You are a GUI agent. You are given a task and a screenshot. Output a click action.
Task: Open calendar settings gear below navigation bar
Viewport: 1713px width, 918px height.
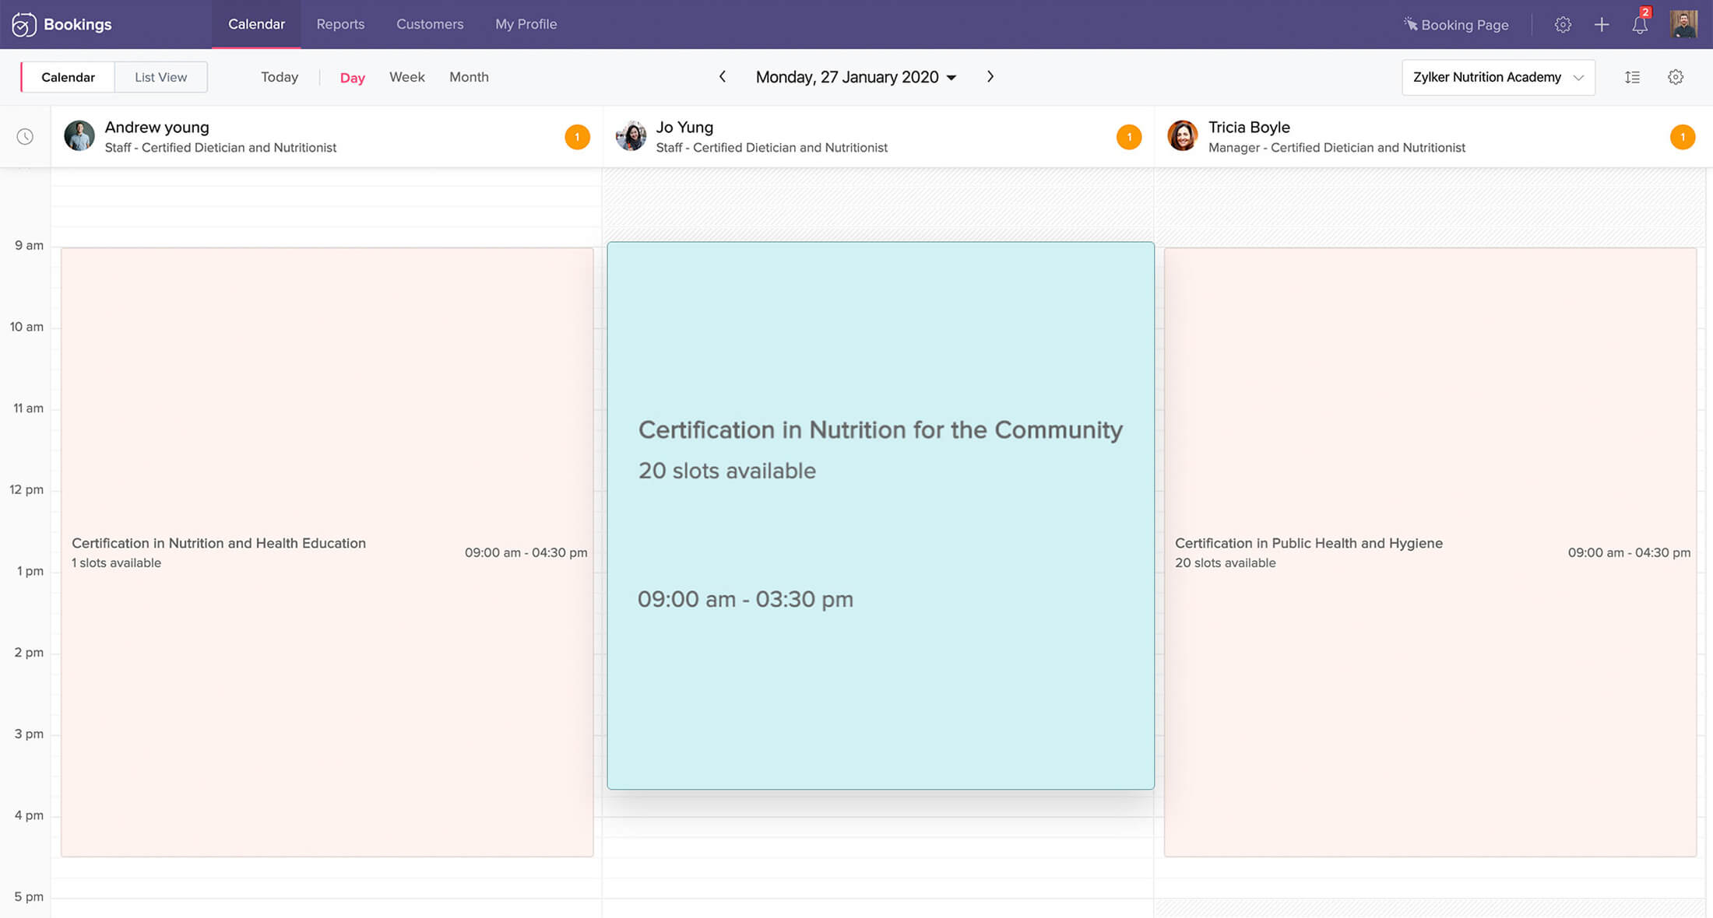click(x=1676, y=77)
